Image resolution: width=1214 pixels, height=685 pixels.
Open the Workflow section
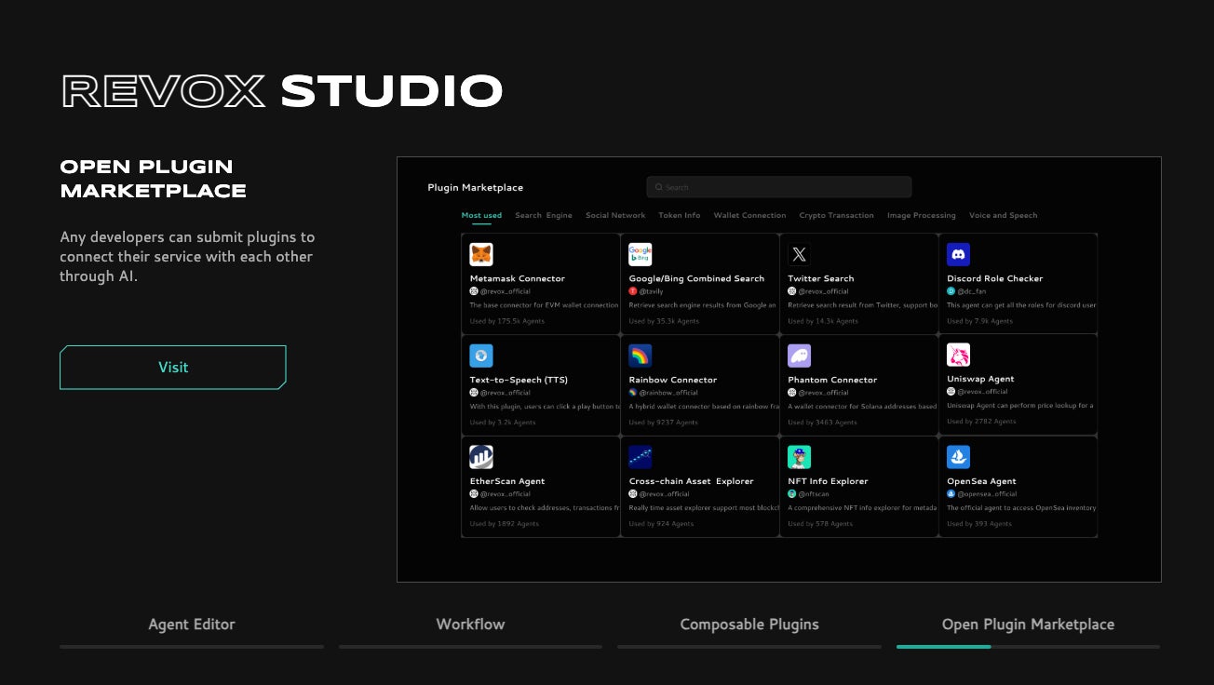[470, 625]
